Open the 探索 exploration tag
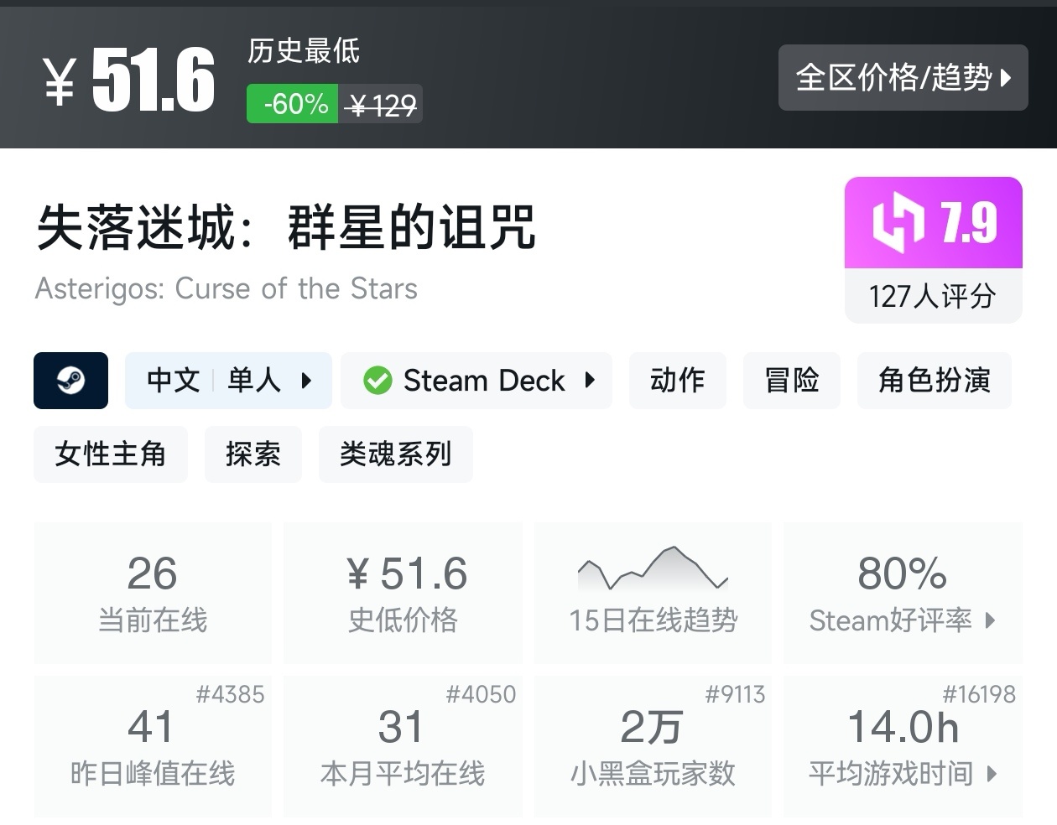 [253, 454]
